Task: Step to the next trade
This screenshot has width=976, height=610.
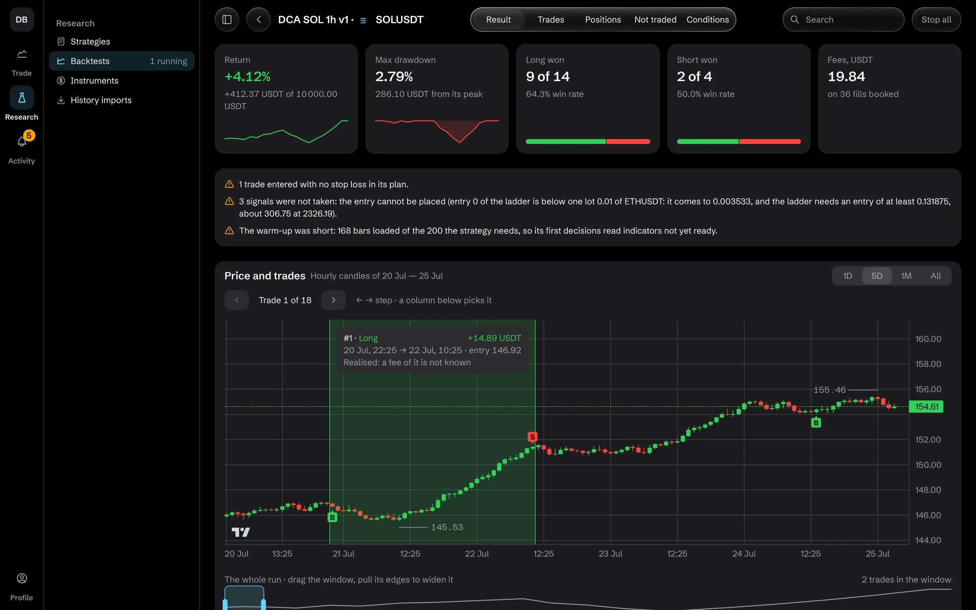Action: coord(333,300)
